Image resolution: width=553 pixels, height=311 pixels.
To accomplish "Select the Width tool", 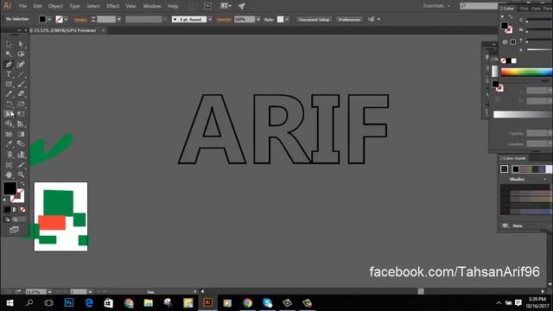I will pyautogui.click(x=9, y=114).
